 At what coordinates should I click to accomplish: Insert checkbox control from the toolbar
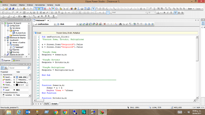click(17, 12)
